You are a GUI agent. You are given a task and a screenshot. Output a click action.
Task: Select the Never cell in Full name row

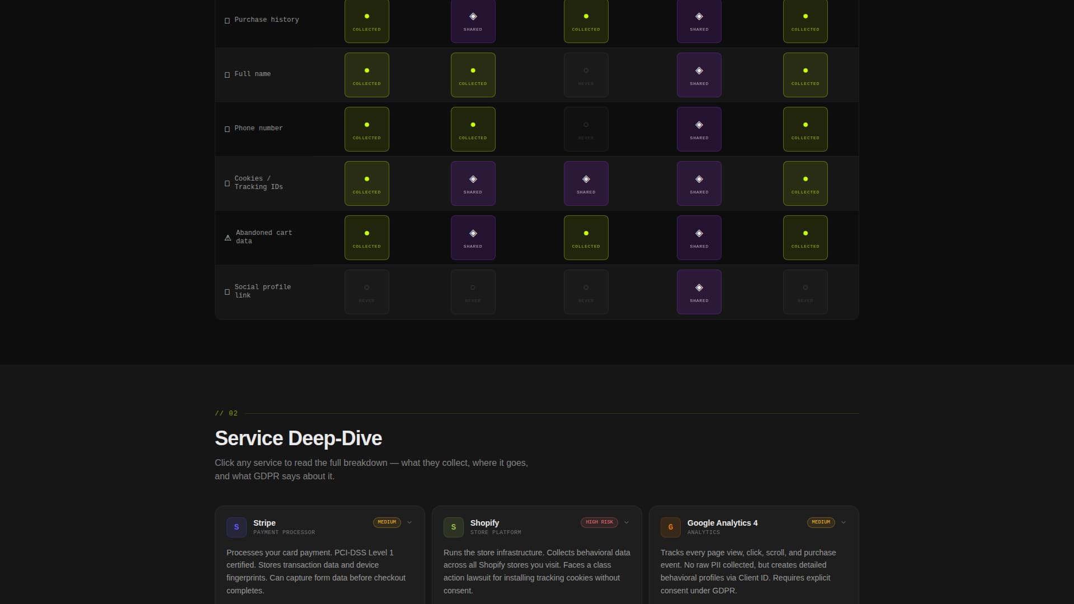tap(586, 75)
